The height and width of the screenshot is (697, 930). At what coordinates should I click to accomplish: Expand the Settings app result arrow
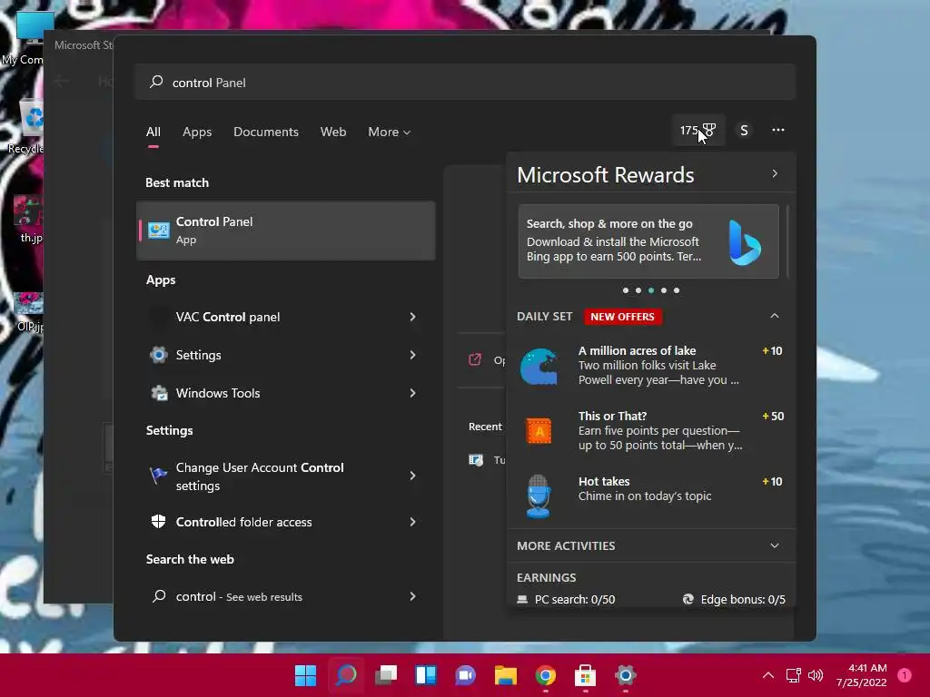pos(413,355)
